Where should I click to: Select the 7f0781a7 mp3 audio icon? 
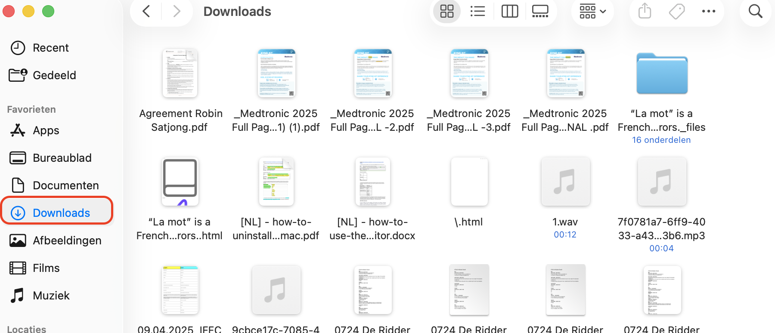coord(662,182)
